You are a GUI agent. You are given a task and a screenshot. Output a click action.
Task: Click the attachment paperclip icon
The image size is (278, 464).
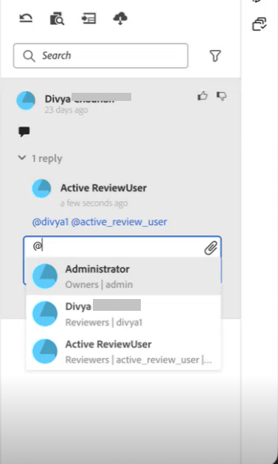tap(211, 248)
